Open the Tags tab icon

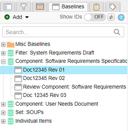coord(113,7)
